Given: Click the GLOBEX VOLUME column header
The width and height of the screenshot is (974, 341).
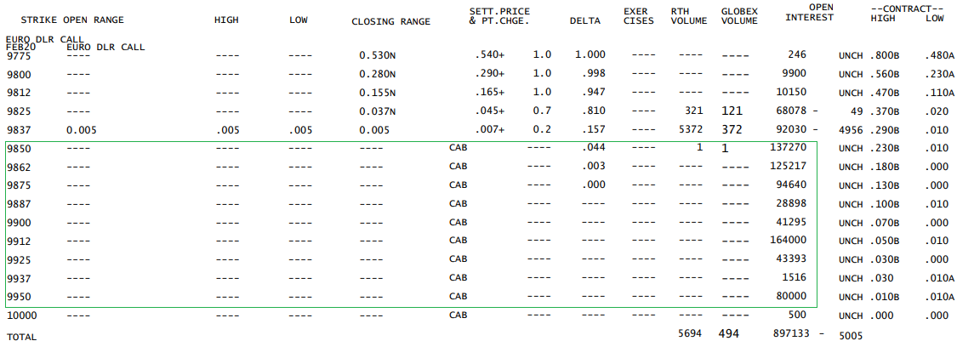Looking at the screenshot, I should click(739, 16).
